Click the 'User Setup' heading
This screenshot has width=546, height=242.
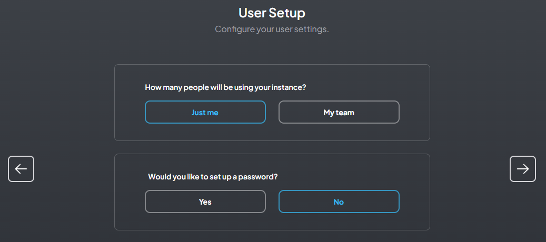click(272, 13)
